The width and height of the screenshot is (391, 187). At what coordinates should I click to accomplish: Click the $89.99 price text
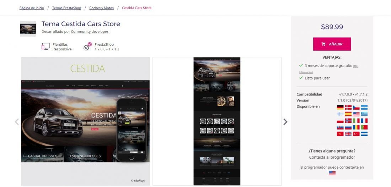click(332, 27)
